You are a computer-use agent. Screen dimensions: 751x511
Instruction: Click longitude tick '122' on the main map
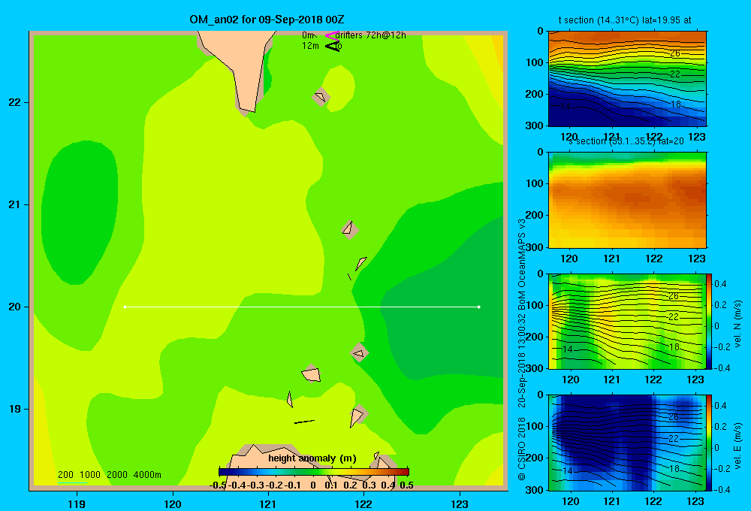363,503
